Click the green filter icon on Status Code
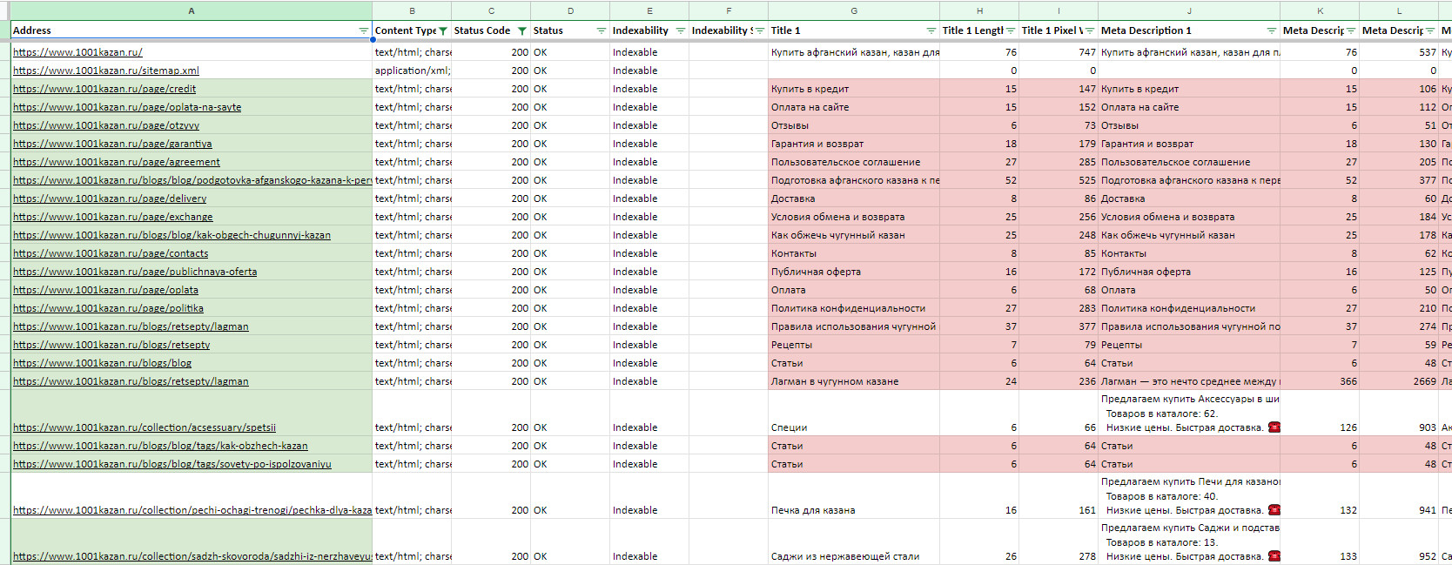This screenshot has height=565, width=1452. click(521, 30)
